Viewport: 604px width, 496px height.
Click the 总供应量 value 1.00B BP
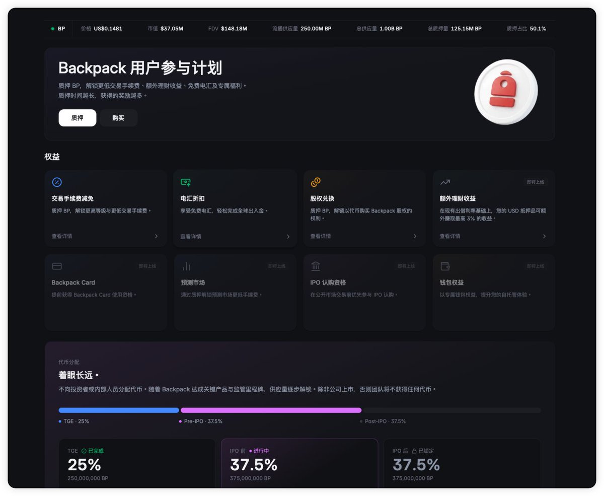click(x=391, y=29)
